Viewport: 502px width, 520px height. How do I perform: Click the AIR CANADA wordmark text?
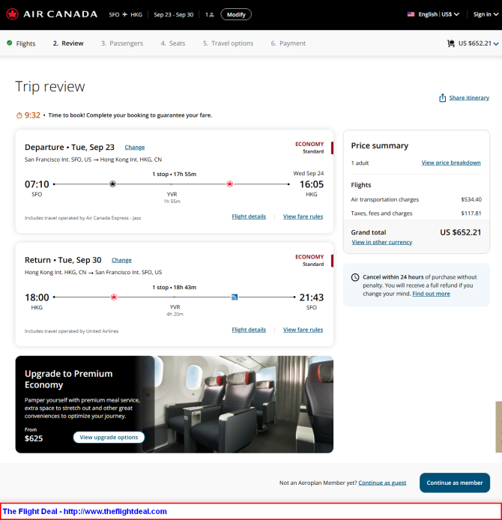click(61, 14)
